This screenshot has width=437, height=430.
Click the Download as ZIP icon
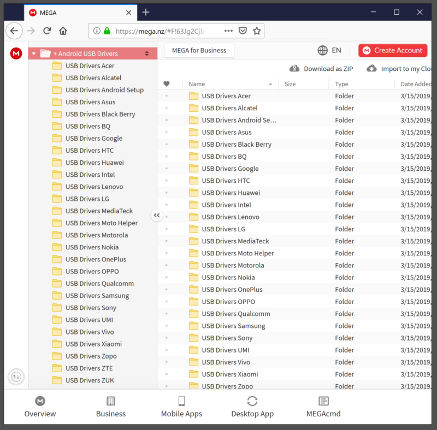click(294, 69)
